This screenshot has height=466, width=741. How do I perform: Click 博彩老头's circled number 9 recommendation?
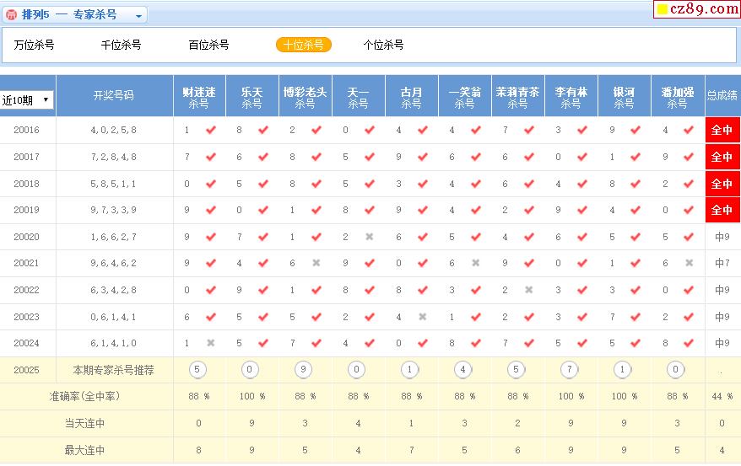(305, 369)
